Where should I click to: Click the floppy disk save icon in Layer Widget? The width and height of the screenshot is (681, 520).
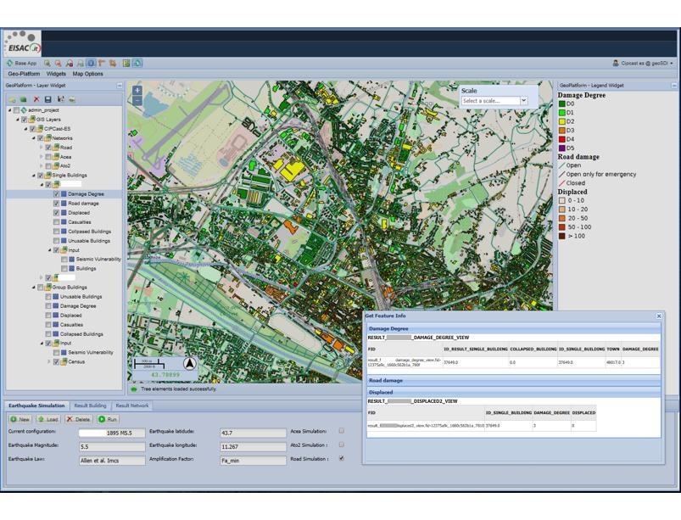pyautogui.click(x=47, y=99)
